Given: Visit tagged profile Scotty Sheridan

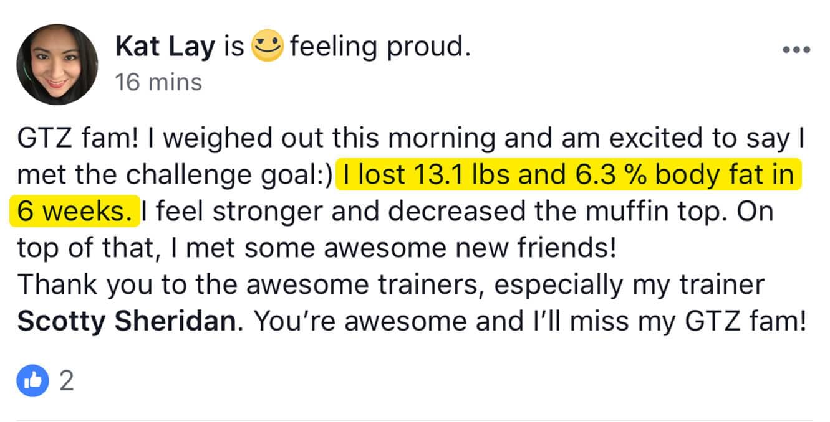Looking at the screenshot, I should pyautogui.click(x=128, y=321).
